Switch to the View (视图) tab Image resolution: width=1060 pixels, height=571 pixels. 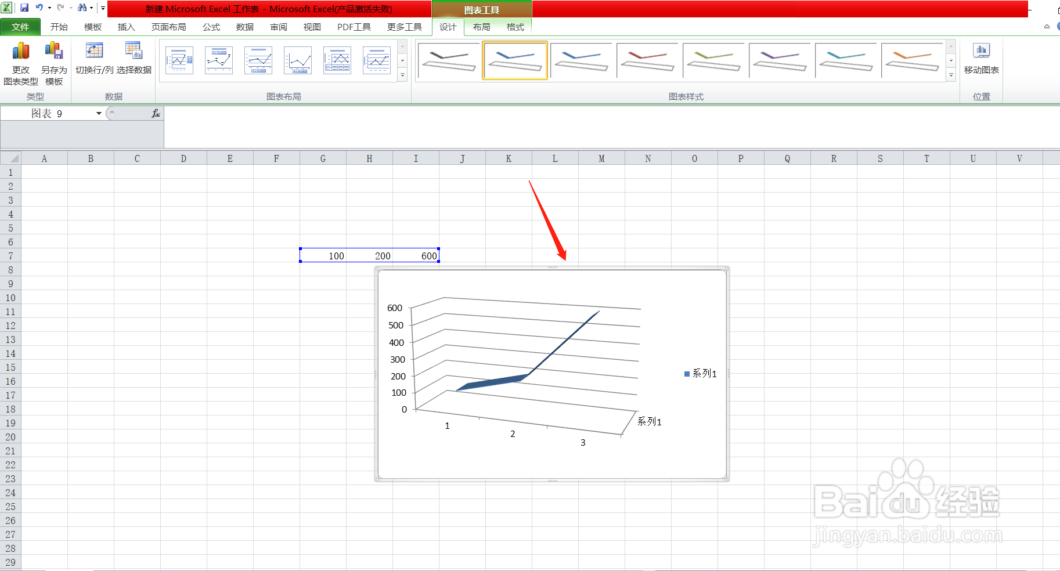pyautogui.click(x=312, y=27)
